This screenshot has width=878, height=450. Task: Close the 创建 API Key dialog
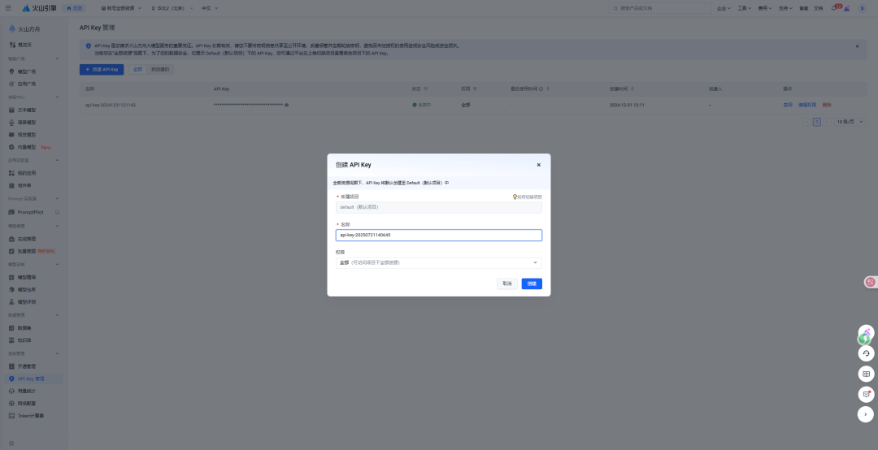point(538,164)
